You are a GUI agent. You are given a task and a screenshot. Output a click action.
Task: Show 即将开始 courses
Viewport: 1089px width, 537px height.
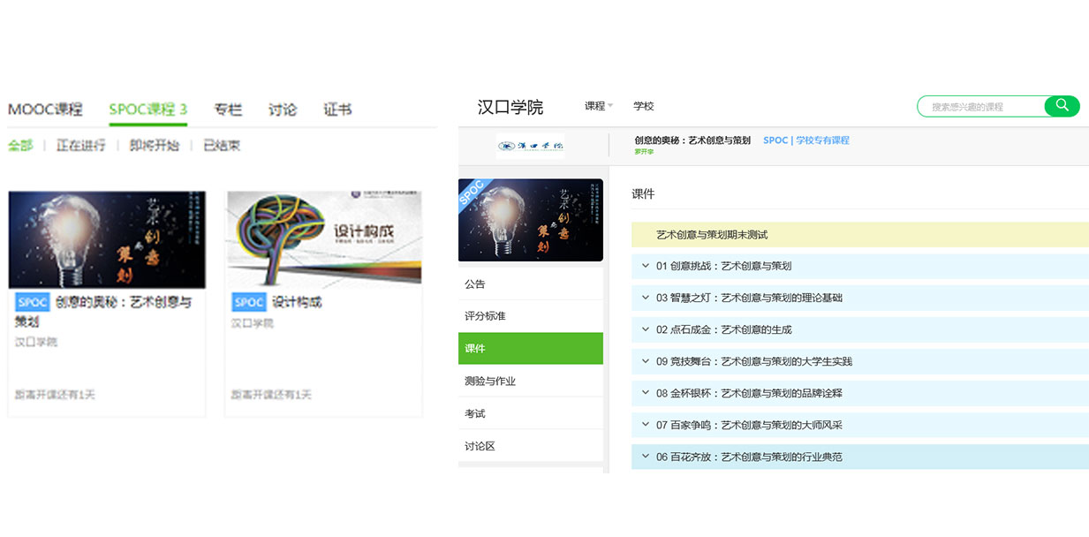tap(154, 146)
